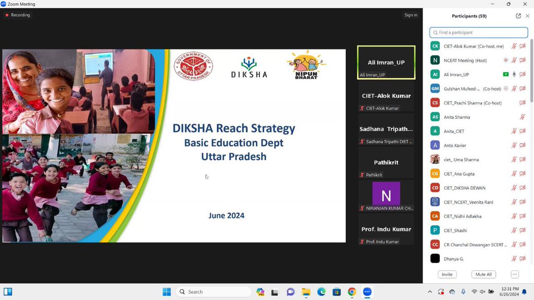Click CIET-Alok Kumar's video-off icon
This screenshot has height=300, width=534.
point(522,46)
